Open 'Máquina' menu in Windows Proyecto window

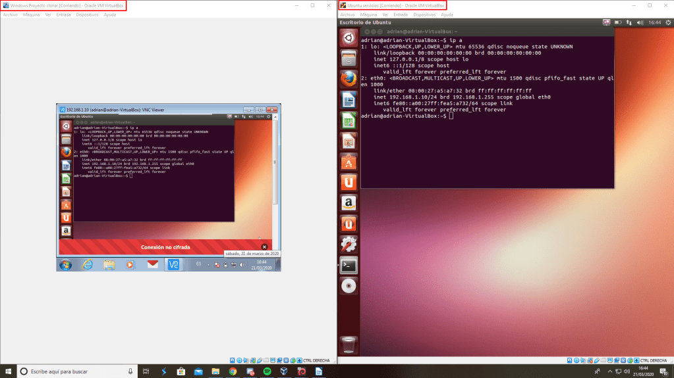(x=31, y=14)
